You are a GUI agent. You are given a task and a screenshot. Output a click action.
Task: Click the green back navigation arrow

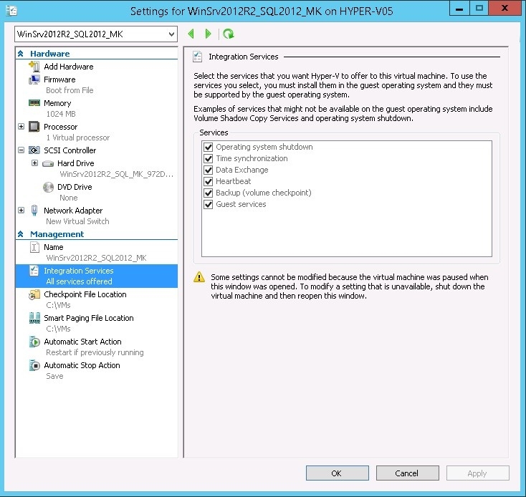(x=191, y=34)
